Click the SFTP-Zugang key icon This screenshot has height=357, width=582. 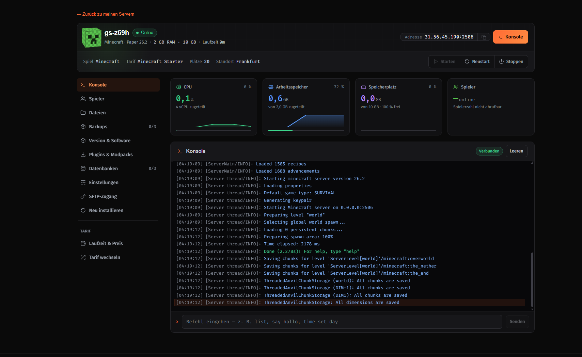[83, 196]
